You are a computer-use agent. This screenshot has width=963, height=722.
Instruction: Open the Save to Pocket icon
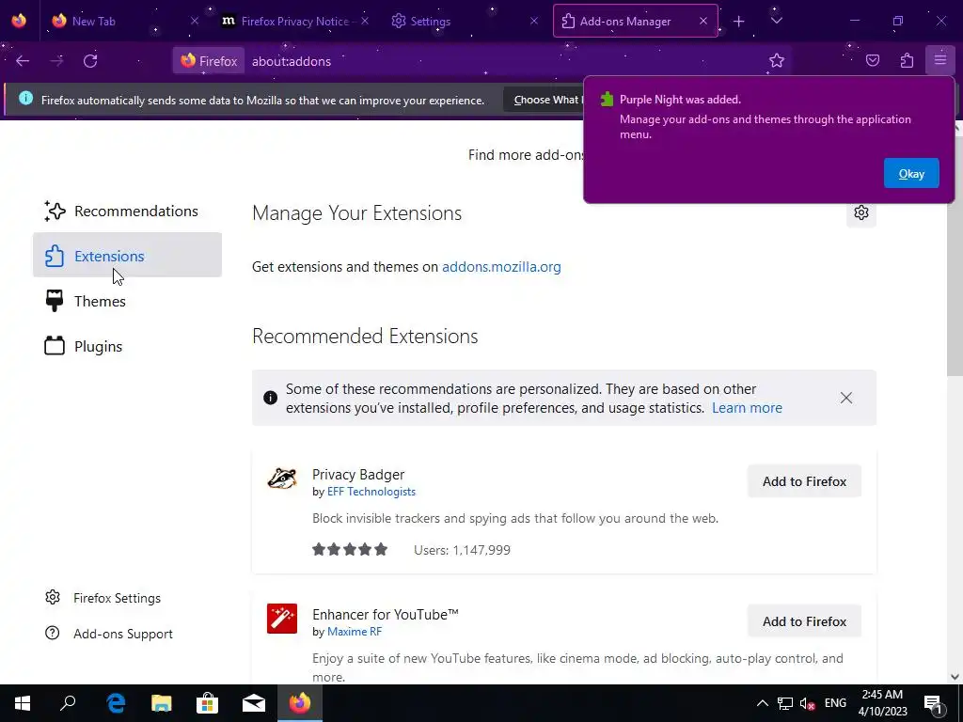pos(873,60)
